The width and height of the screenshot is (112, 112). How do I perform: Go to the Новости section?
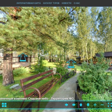click(x=67, y=3)
